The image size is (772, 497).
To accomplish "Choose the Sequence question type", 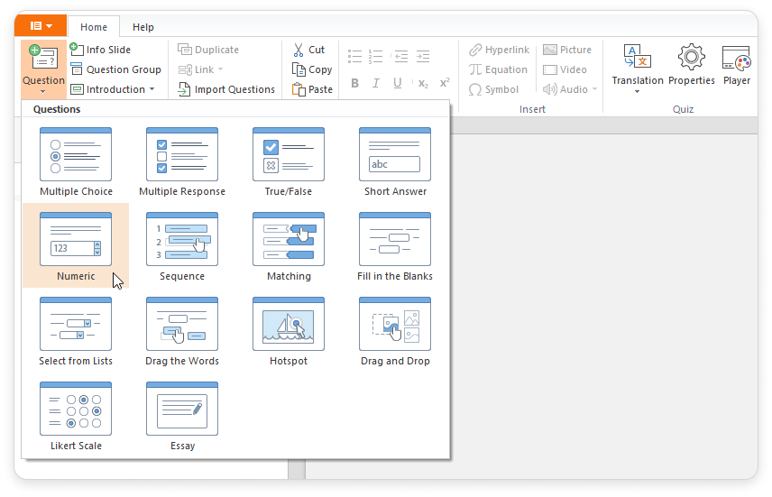I will coord(182,246).
